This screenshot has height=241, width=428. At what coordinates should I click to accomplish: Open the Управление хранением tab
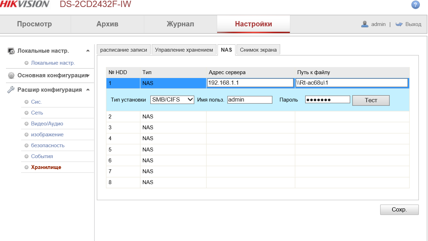click(184, 50)
